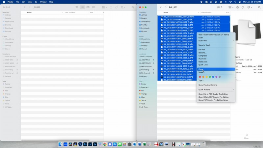Click the Edit Tags icon in DJI_001 toolbar

(243, 7)
